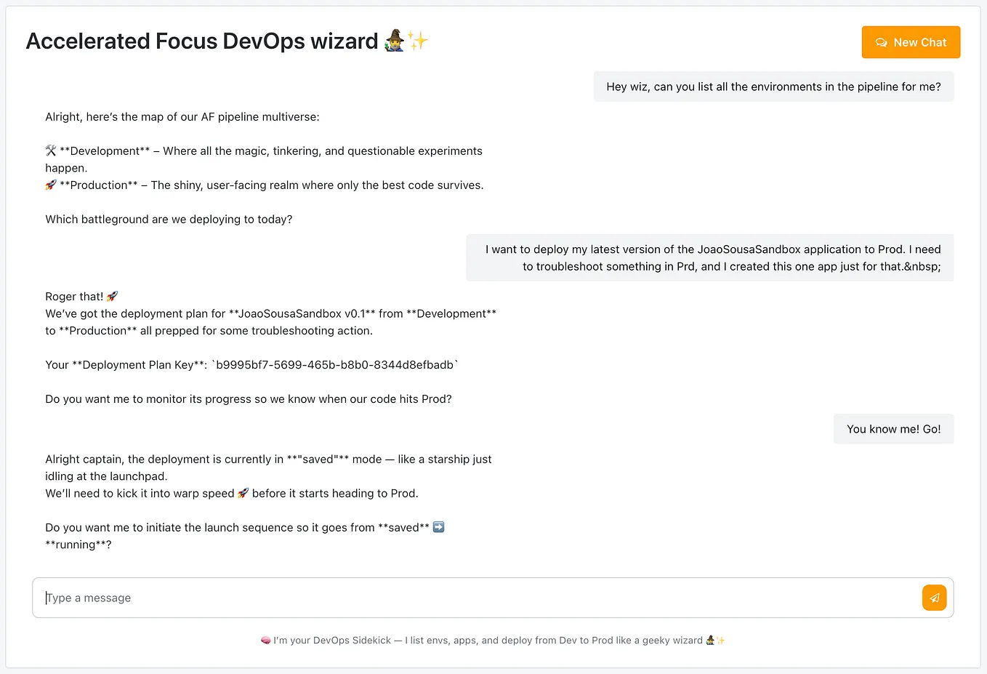Click the DevOps Sidekick footer text
Viewport: 987px width, 674px height.
(x=493, y=641)
